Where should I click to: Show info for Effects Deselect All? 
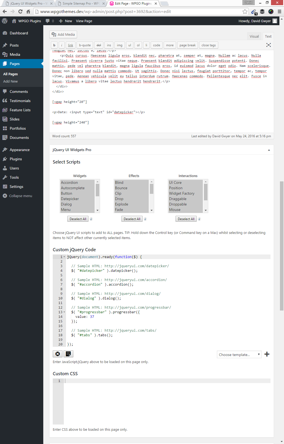(x=145, y=219)
